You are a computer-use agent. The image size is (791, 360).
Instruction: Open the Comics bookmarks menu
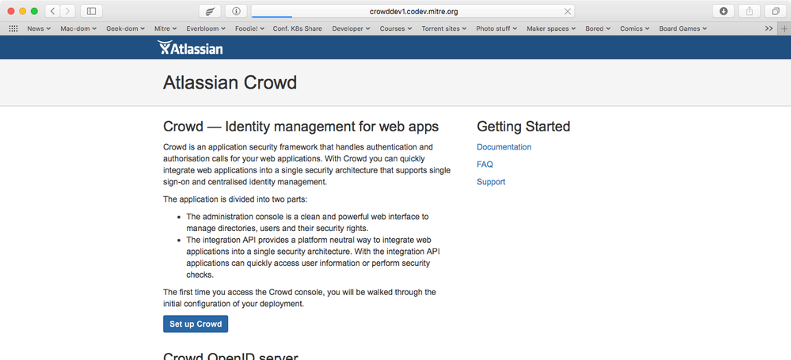pos(634,28)
